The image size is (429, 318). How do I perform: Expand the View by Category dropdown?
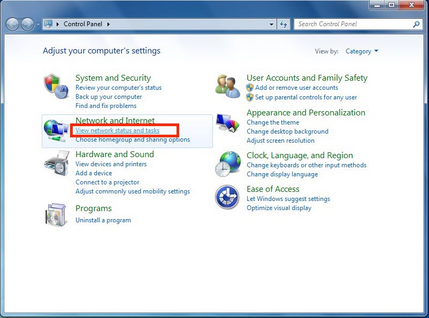point(362,51)
